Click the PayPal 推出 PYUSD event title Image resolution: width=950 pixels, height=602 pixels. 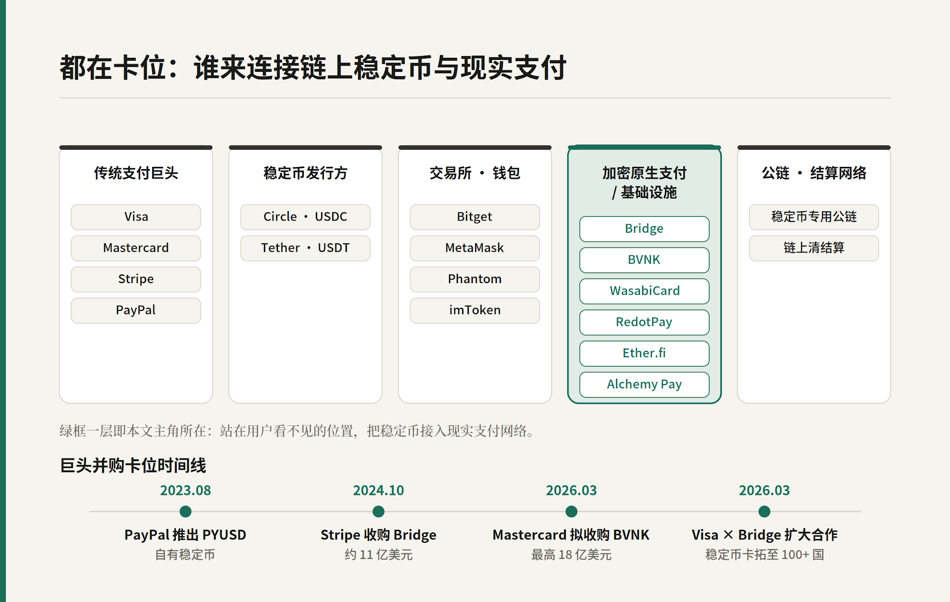click(x=186, y=535)
